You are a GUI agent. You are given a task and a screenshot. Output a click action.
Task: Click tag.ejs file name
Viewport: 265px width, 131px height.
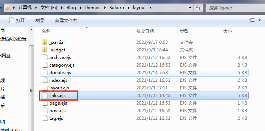point(56,118)
